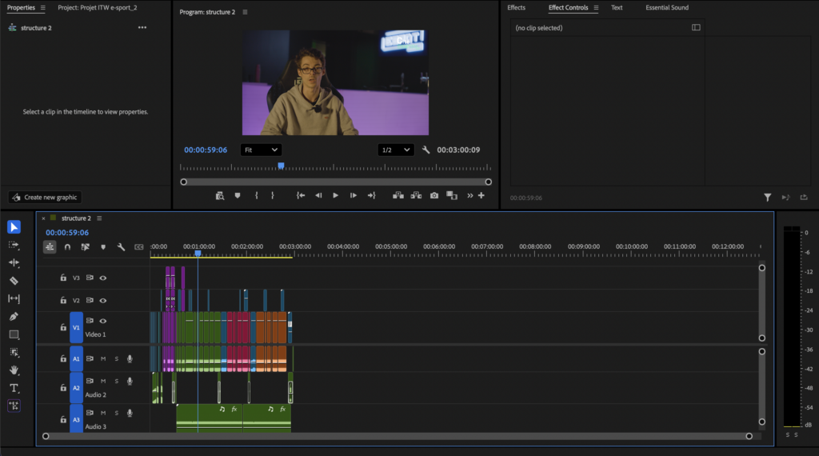Switch to the Essential Sound tab
The width and height of the screenshot is (819, 456).
(667, 8)
